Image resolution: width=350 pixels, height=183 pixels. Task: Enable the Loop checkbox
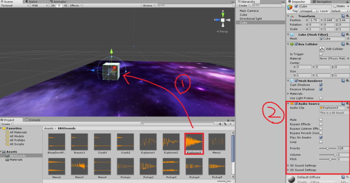[x=321, y=142]
